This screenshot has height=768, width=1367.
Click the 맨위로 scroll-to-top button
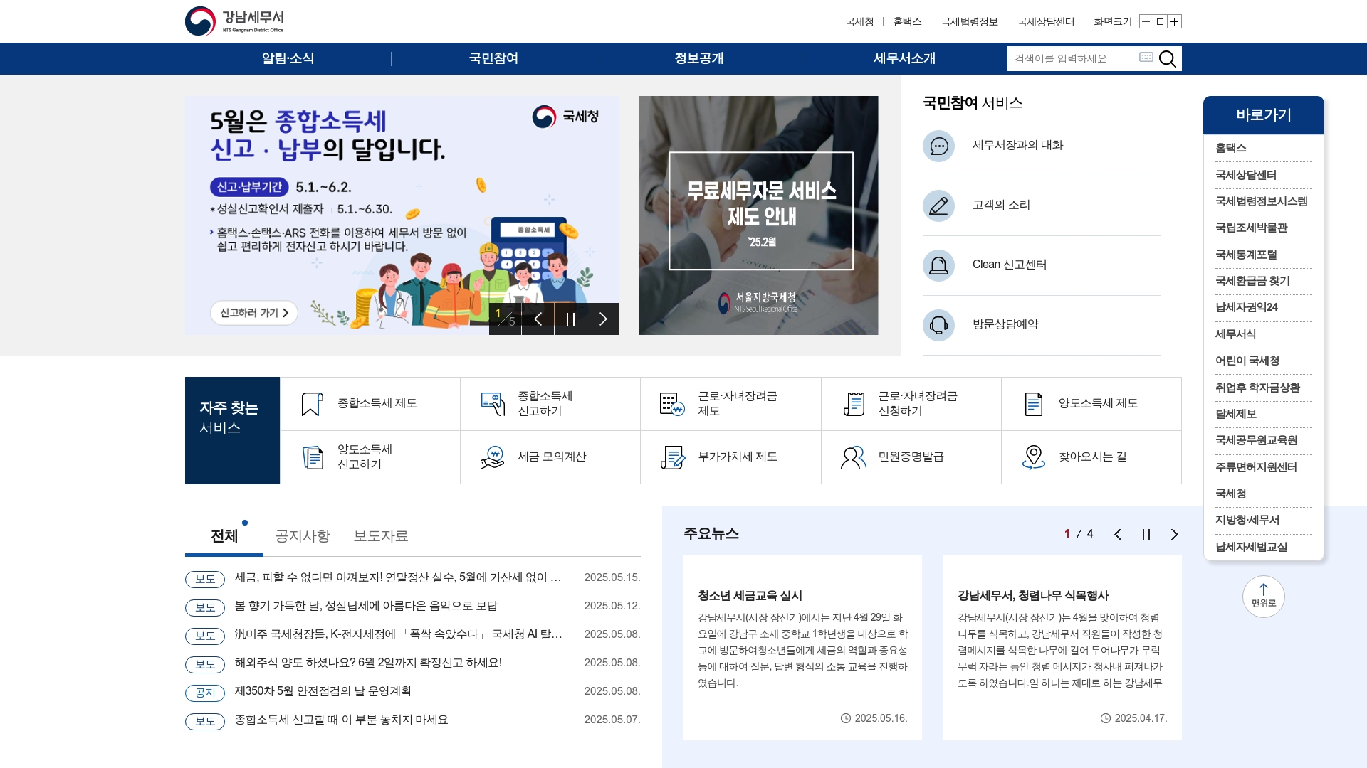pyautogui.click(x=1264, y=596)
